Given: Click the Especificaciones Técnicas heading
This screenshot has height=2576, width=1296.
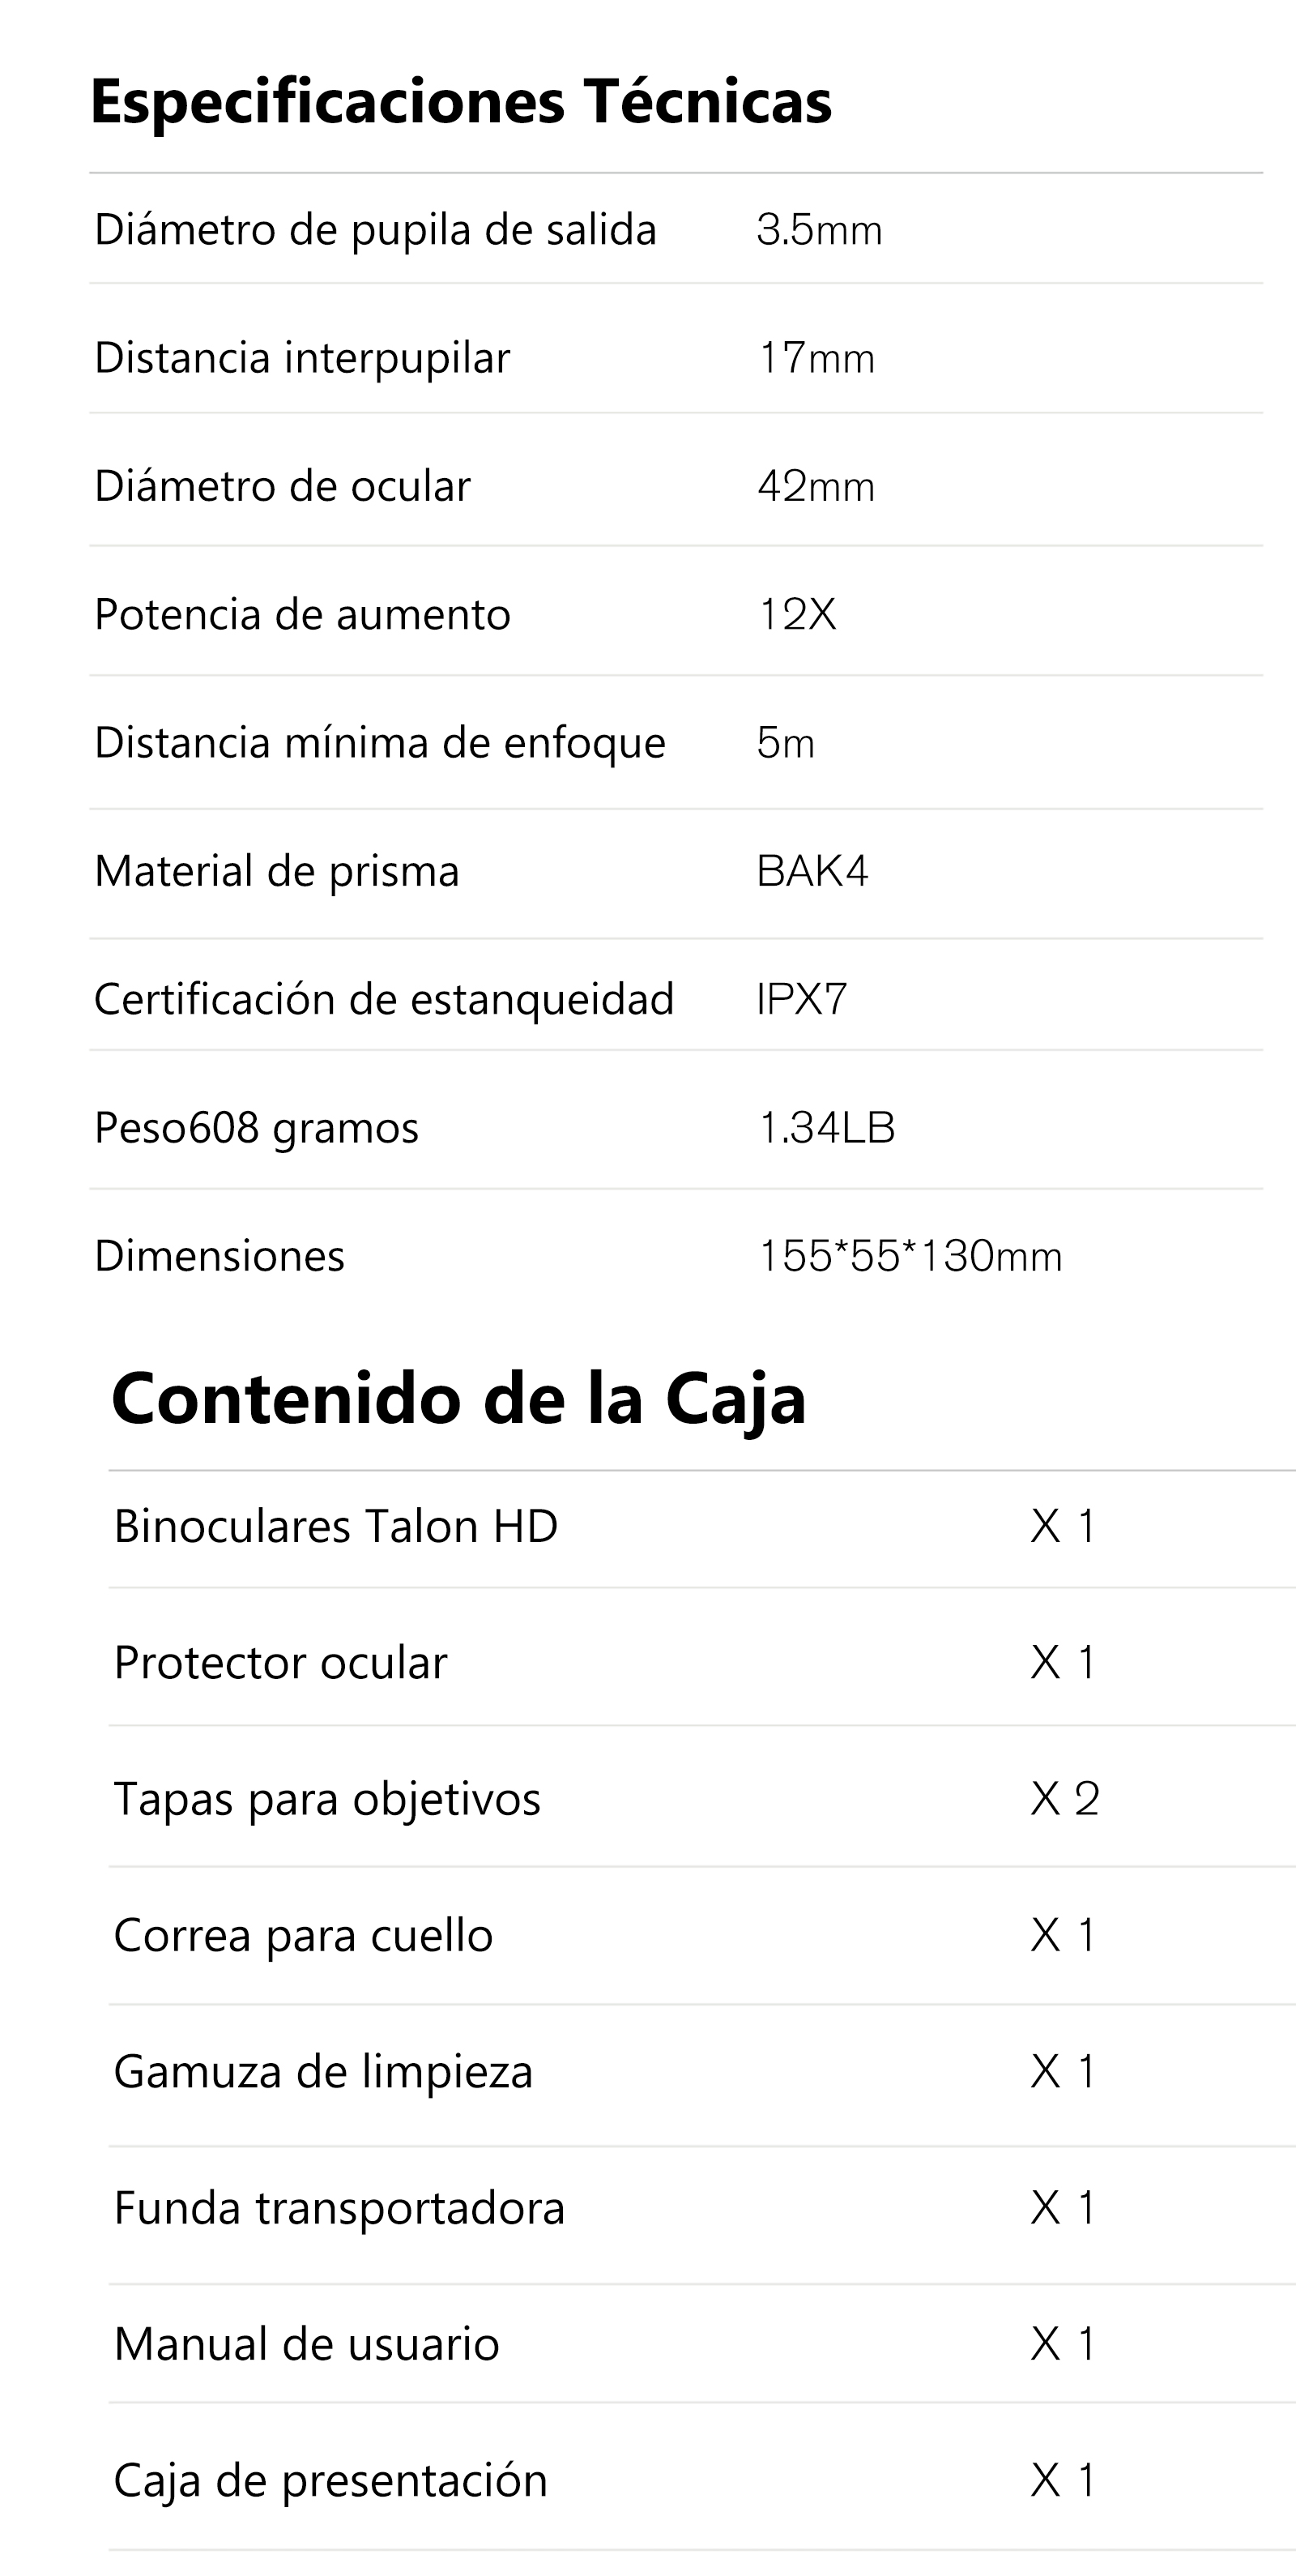Looking at the screenshot, I should coord(461,102).
